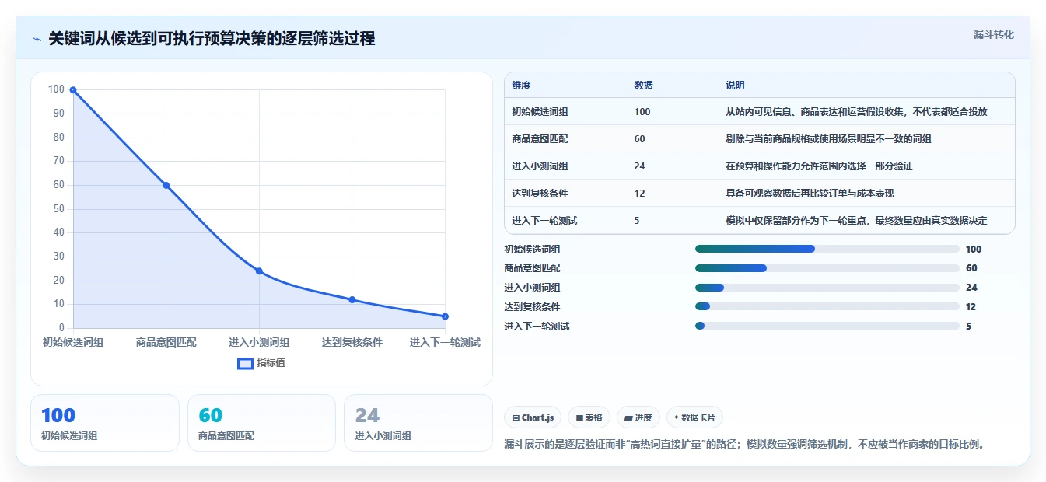Click the table data cell showing 100
This screenshot has width=1046, height=482.
tap(642, 112)
